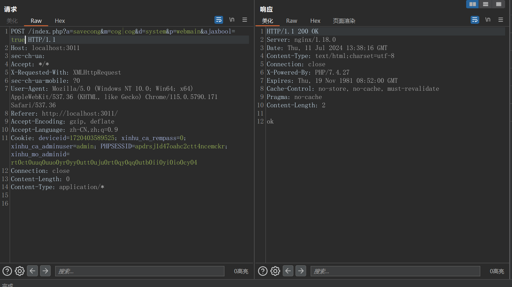The width and height of the screenshot is (512, 287).
Task: Open request search settings gear
Action: coord(20,271)
